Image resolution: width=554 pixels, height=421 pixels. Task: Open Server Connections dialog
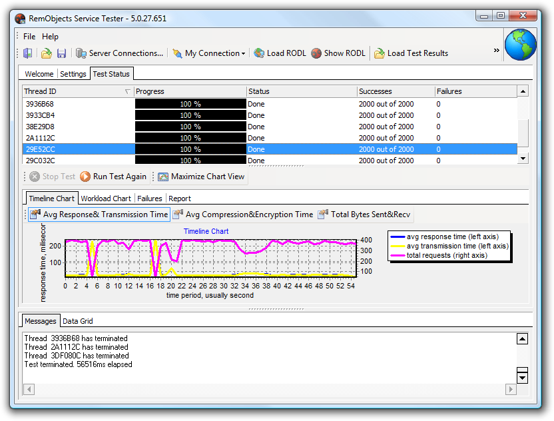tap(120, 53)
